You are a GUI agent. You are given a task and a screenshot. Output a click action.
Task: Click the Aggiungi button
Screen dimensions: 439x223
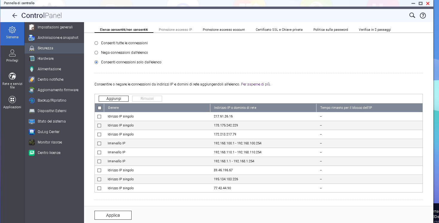point(114,99)
